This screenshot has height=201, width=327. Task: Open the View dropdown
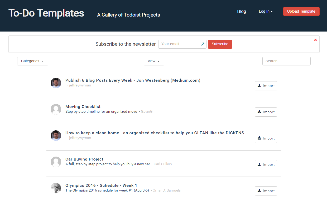[154, 61]
